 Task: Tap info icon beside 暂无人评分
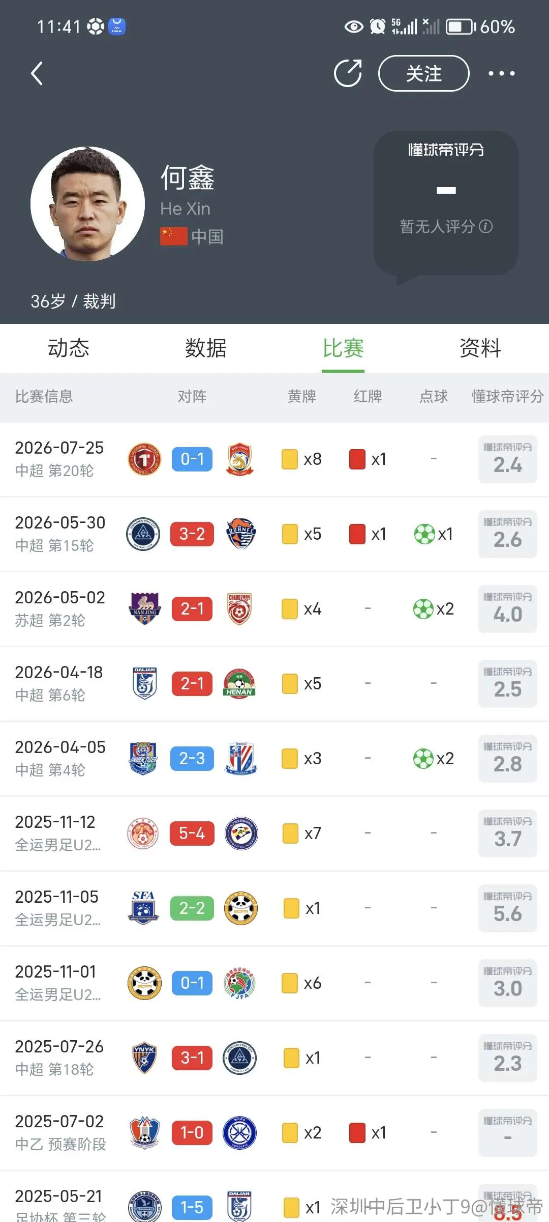point(486,226)
